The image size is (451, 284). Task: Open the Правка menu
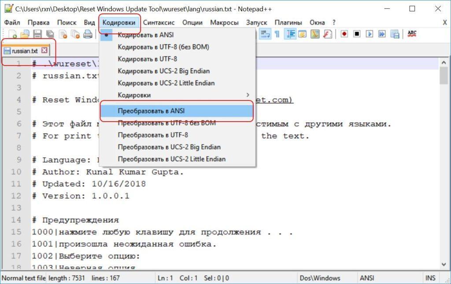click(x=38, y=22)
